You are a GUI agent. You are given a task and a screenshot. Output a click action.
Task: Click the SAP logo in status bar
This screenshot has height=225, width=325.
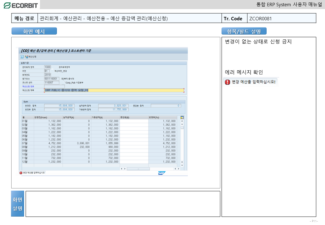(162, 173)
